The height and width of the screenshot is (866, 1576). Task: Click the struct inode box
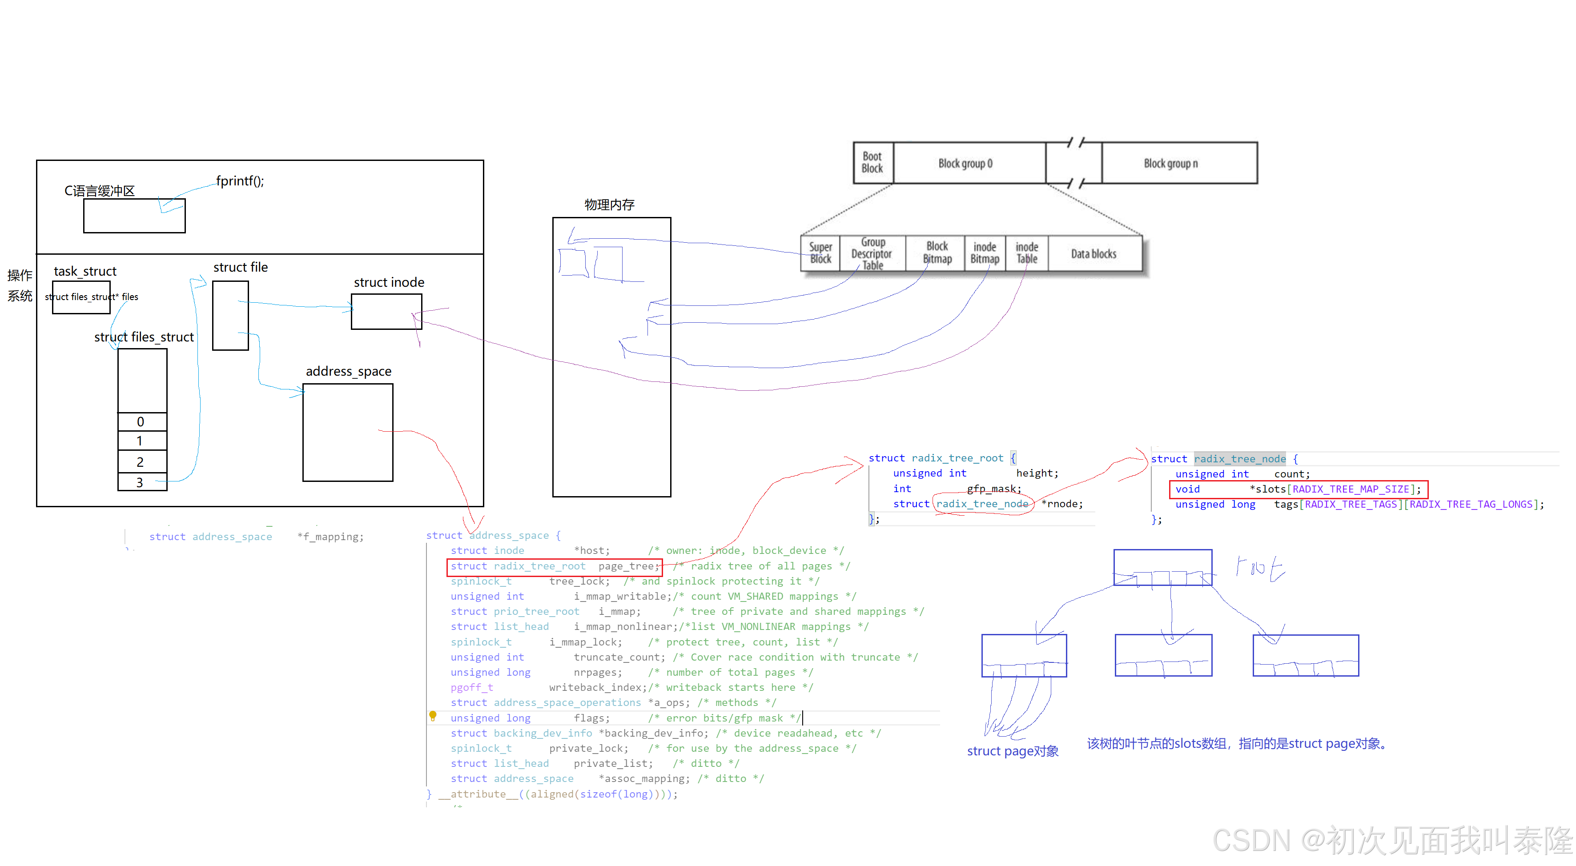pos(386,311)
